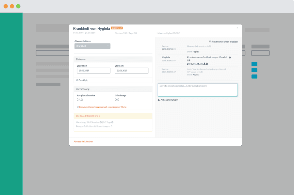Viewport: 294px width, 195px height.
Task: Open the Beginnt am date picker
Action: (94, 71)
